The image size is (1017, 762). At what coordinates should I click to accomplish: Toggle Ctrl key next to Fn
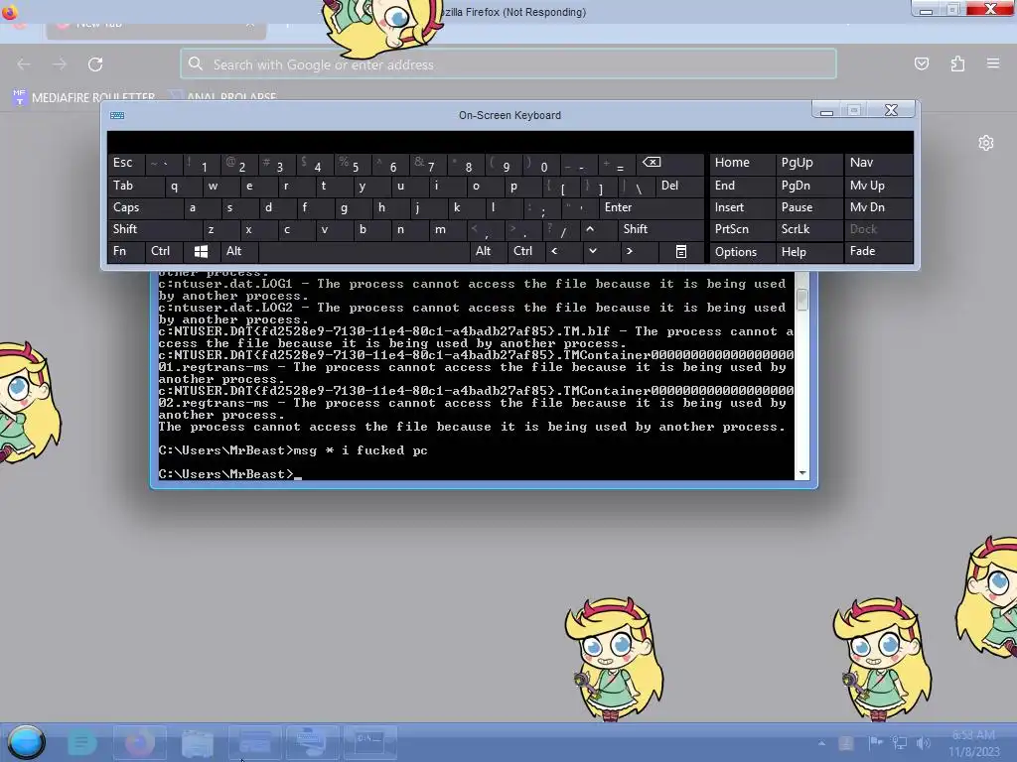pyautogui.click(x=164, y=251)
